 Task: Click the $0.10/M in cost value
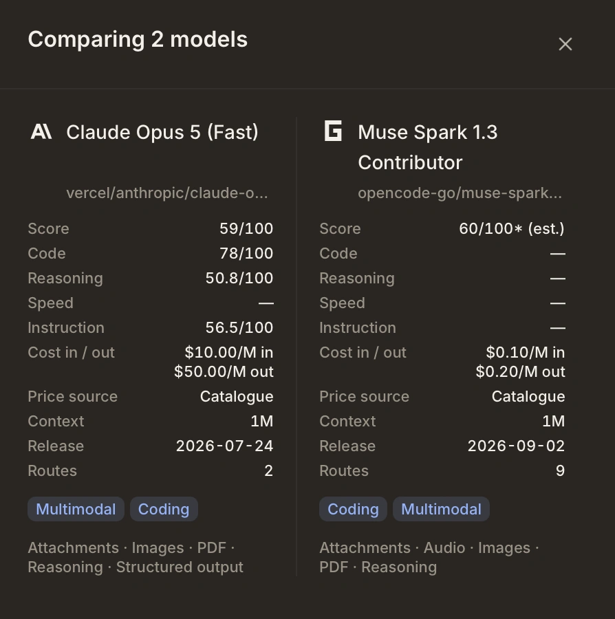point(526,353)
